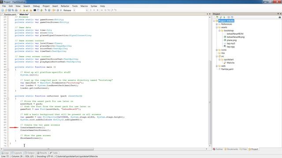This screenshot has width=282, height=158.
Task: Select the Project (HAXE) root node
Action: pos(226,21)
